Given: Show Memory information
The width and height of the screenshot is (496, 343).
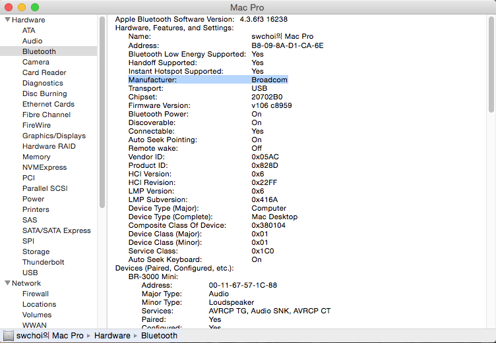Looking at the screenshot, I should tap(36, 157).
